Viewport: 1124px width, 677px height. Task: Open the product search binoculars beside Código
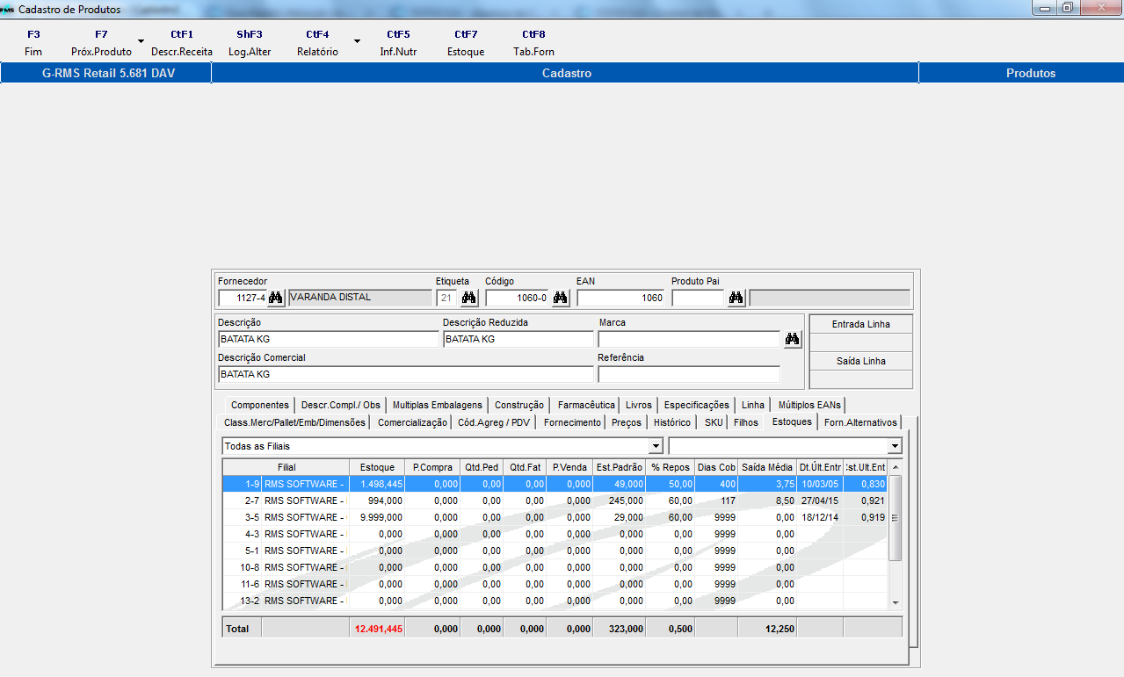pos(561,298)
